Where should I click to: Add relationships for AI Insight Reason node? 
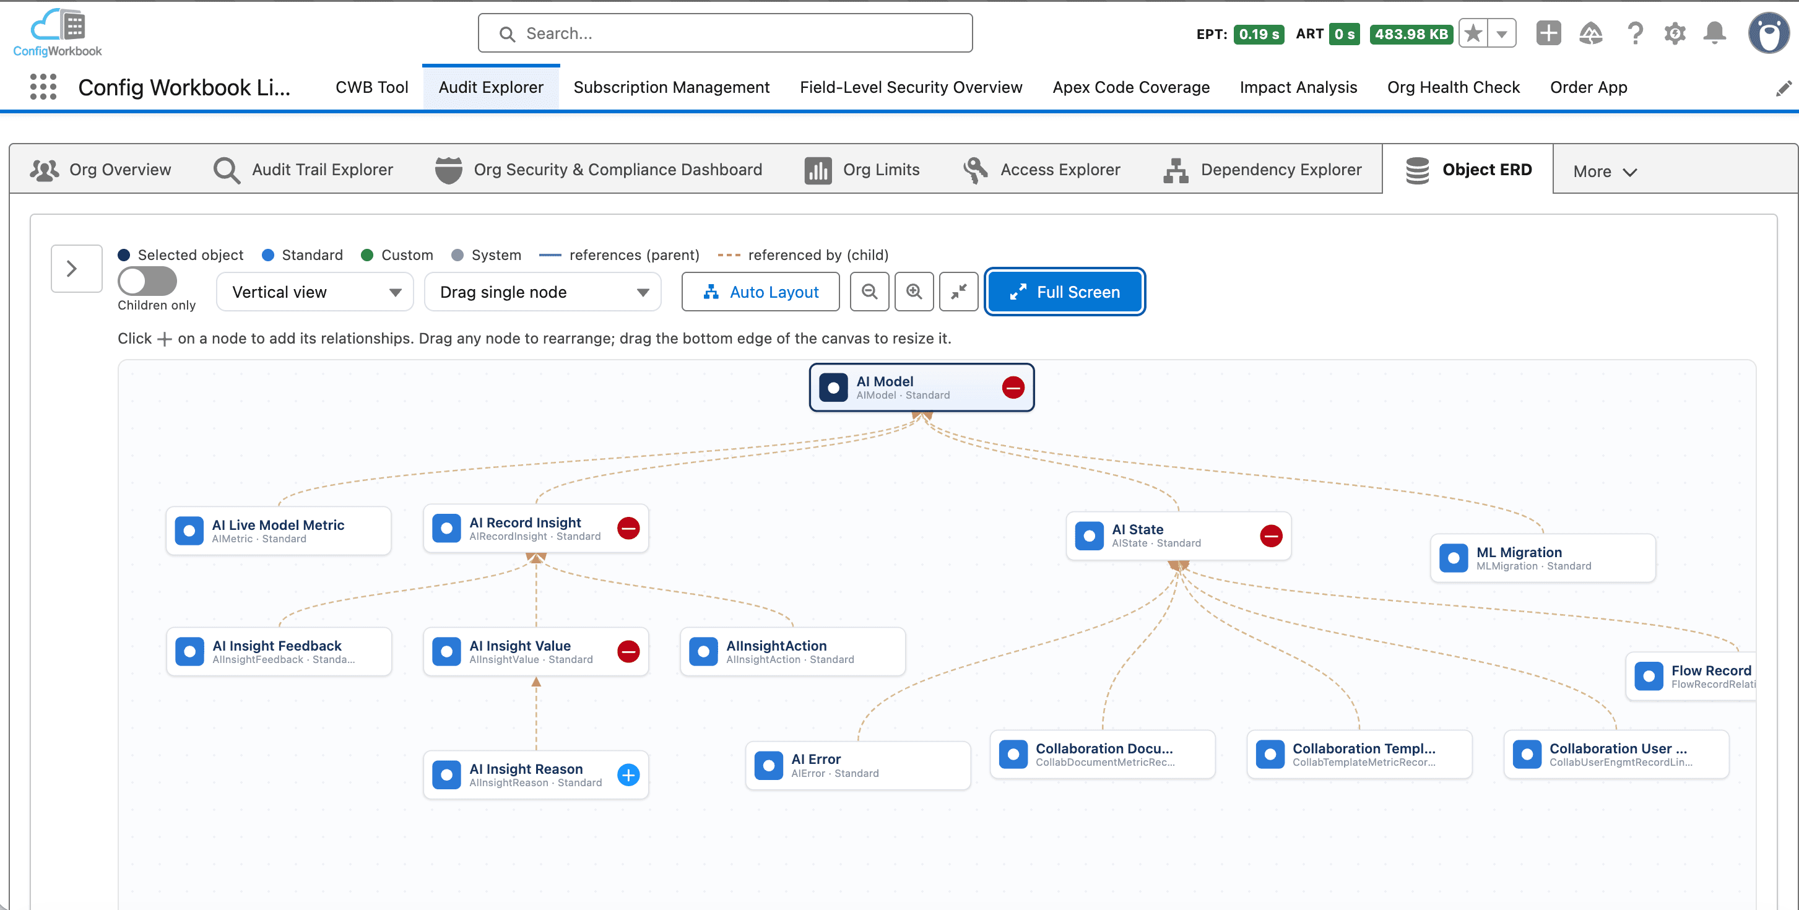(628, 775)
